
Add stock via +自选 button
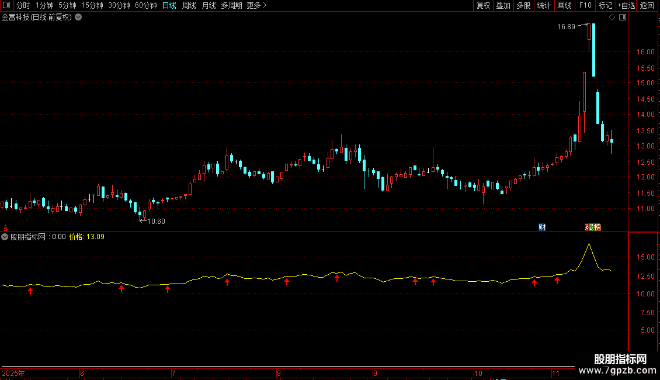coord(626,5)
